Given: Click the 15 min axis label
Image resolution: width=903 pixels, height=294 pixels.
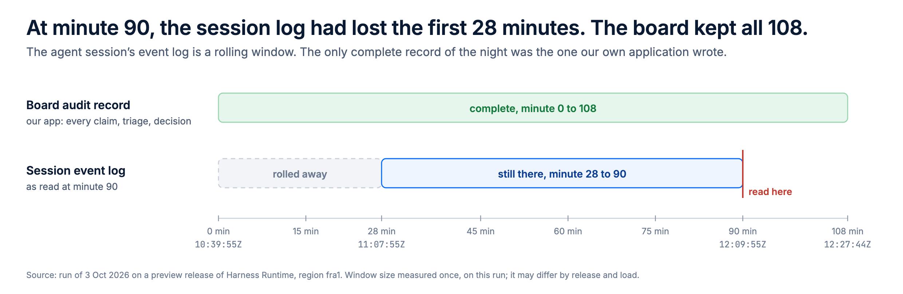Looking at the screenshot, I should (306, 231).
